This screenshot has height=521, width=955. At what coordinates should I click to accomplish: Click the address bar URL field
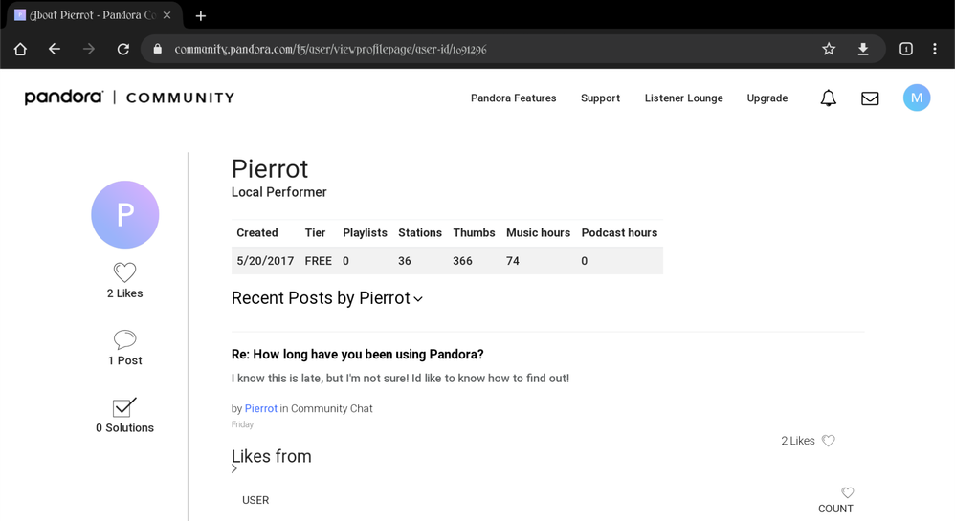click(x=478, y=49)
